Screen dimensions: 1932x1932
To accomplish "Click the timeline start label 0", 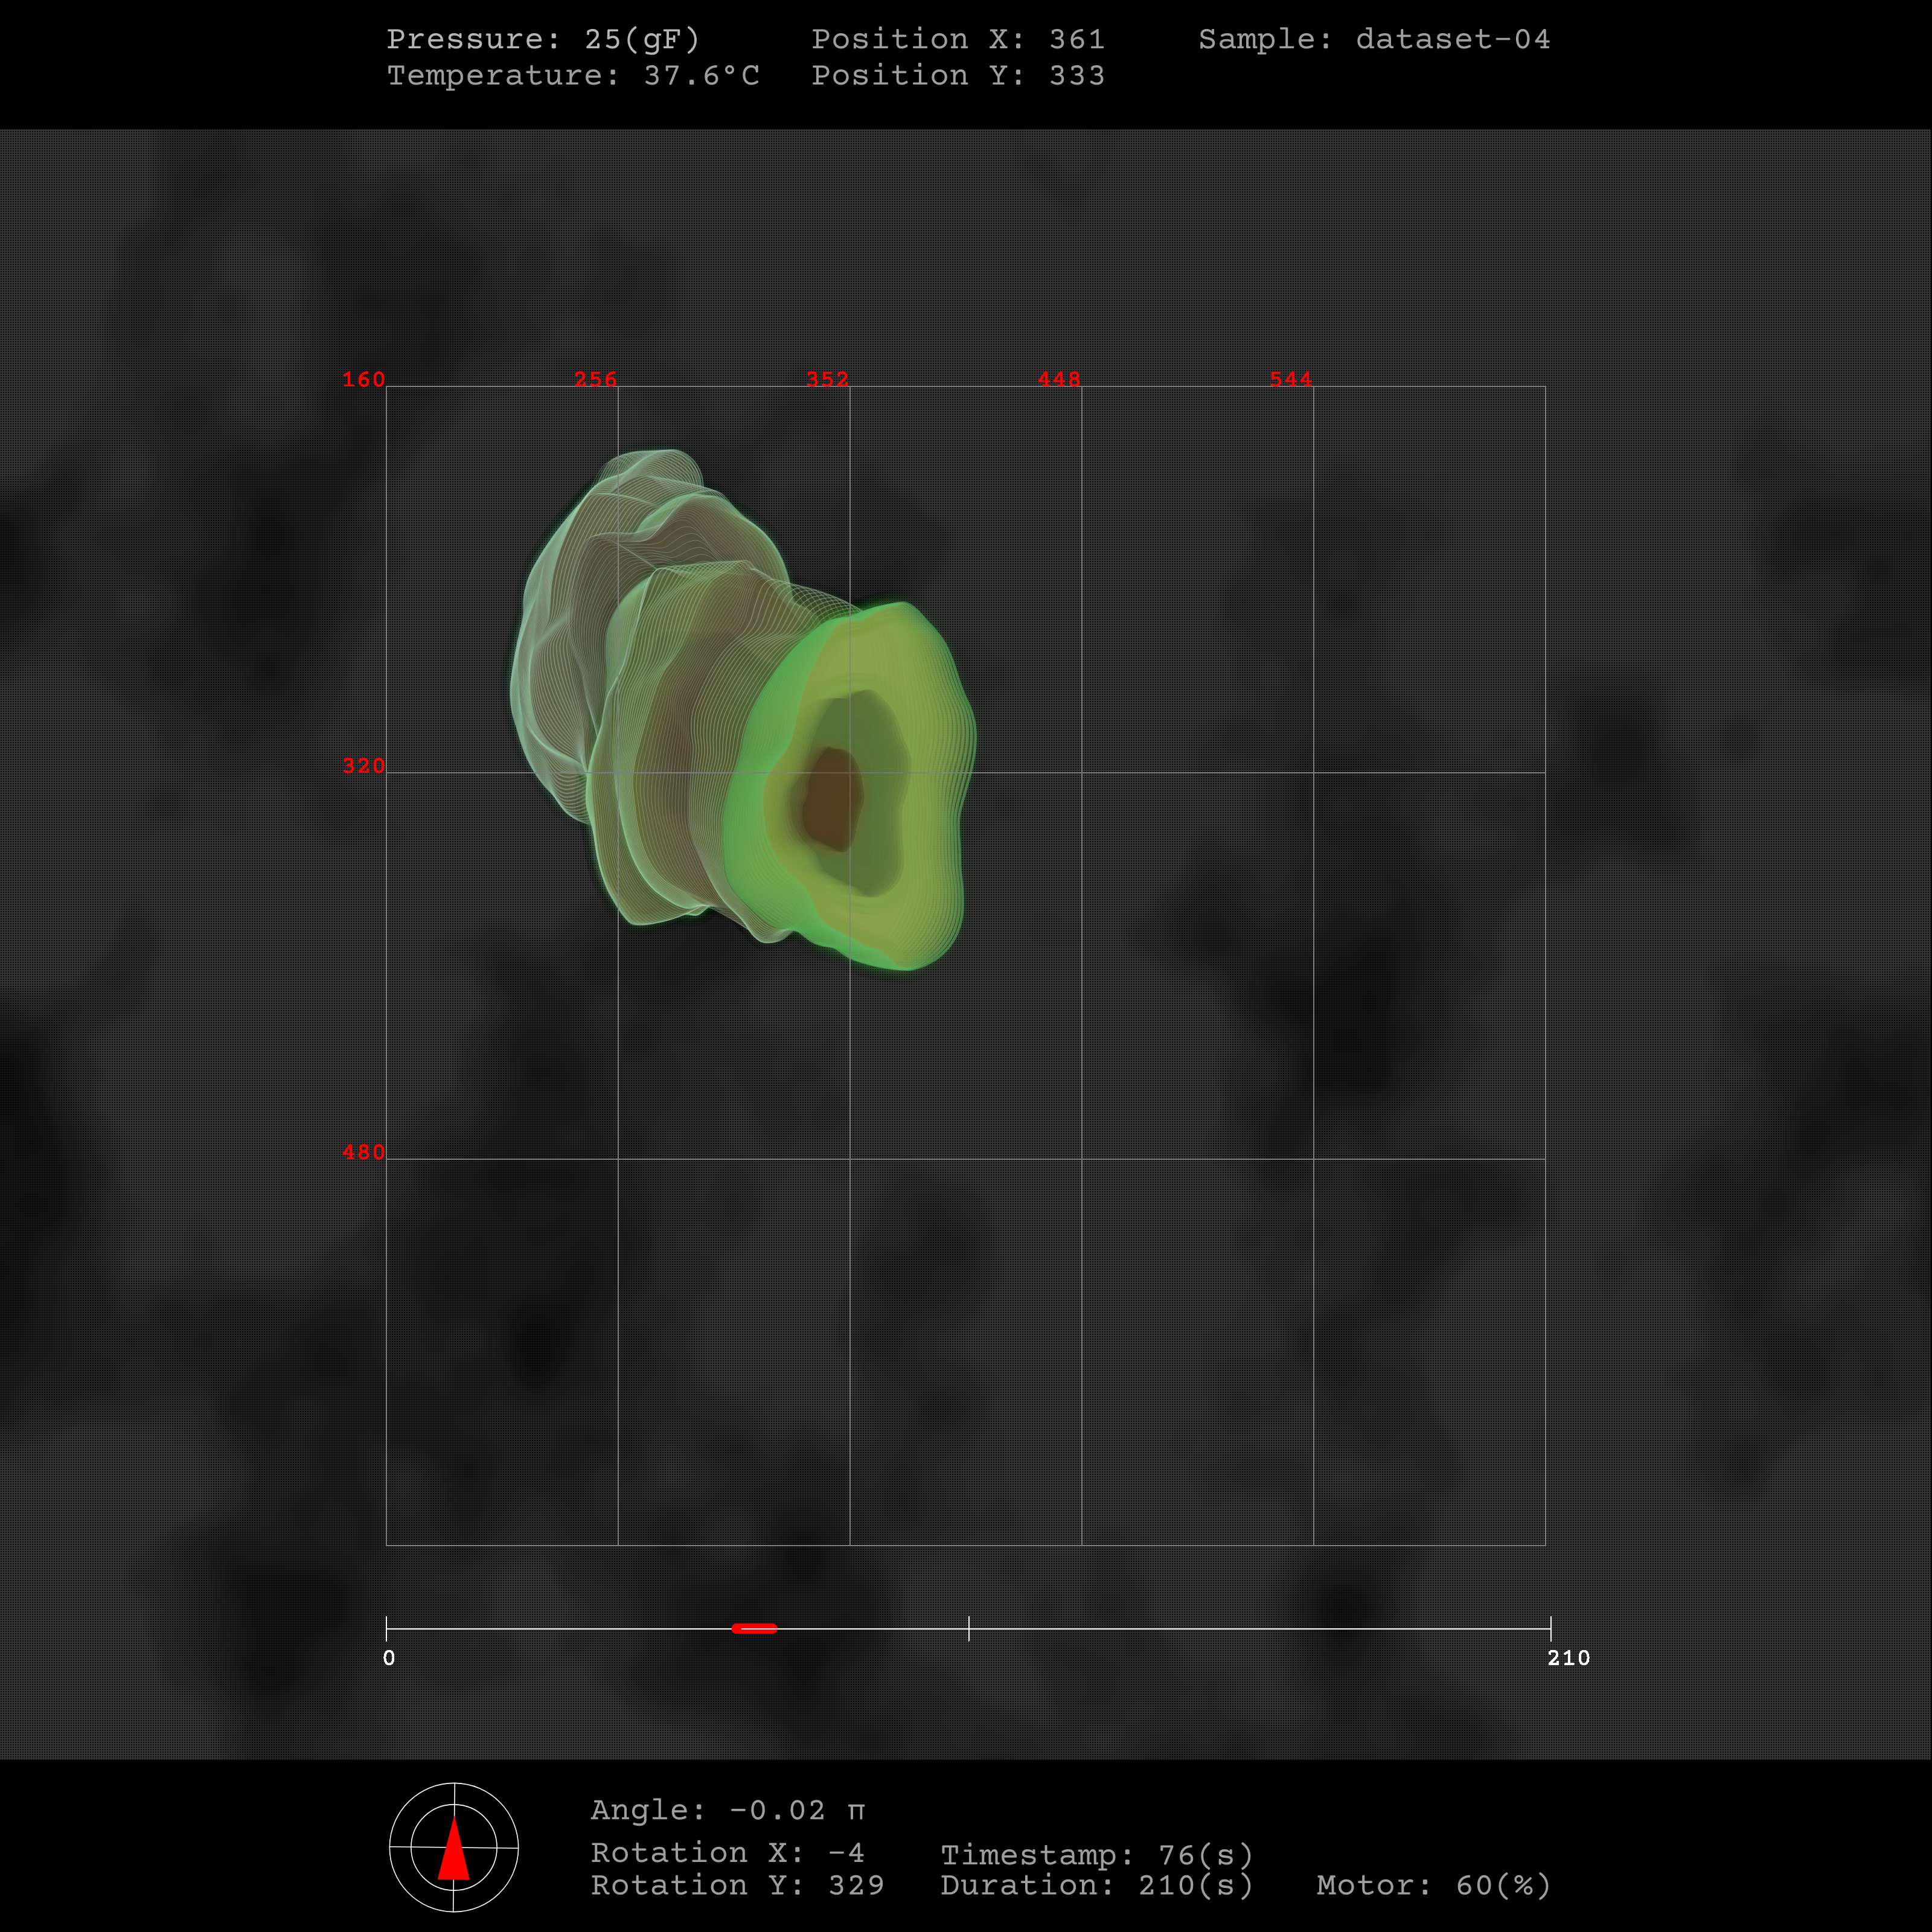I will pyautogui.click(x=389, y=1658).
